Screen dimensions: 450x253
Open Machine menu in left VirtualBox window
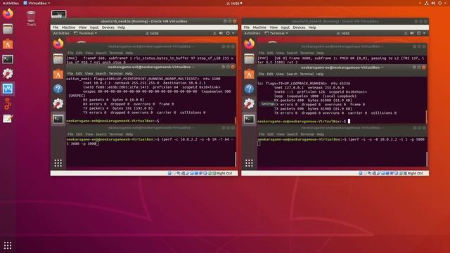tap(68, 27)
